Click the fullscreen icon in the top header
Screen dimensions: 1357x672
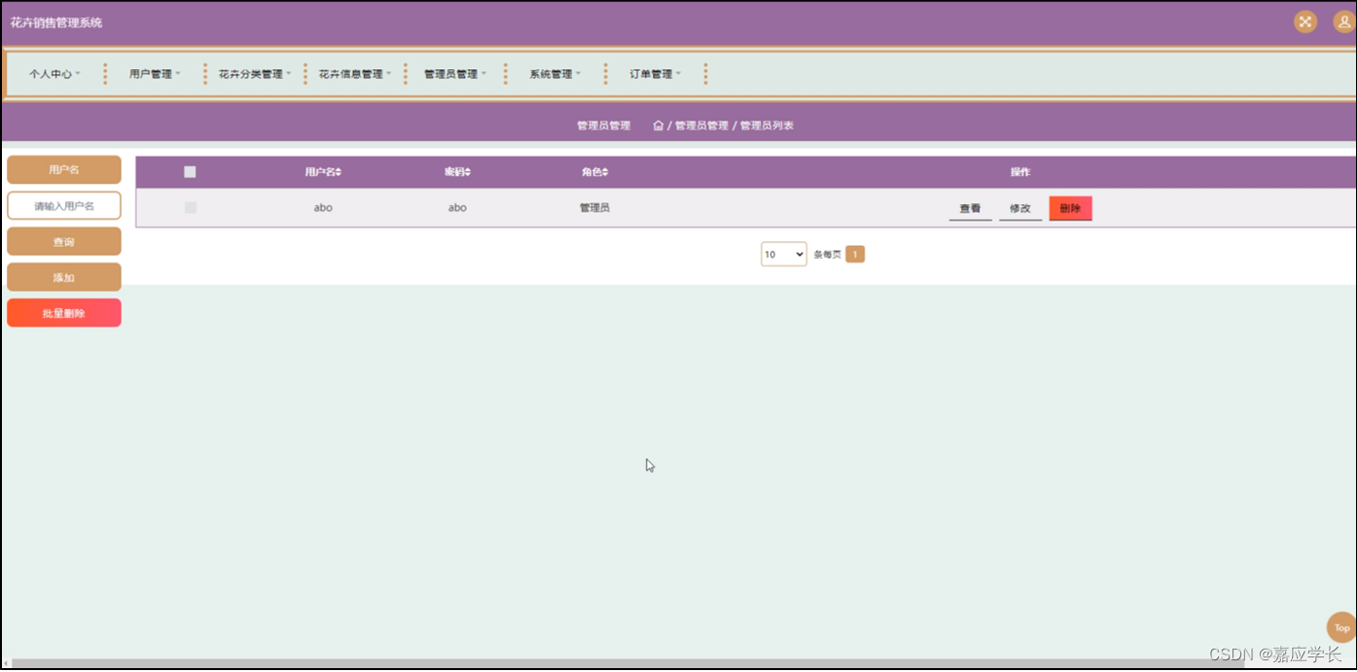click(1305, 21)
